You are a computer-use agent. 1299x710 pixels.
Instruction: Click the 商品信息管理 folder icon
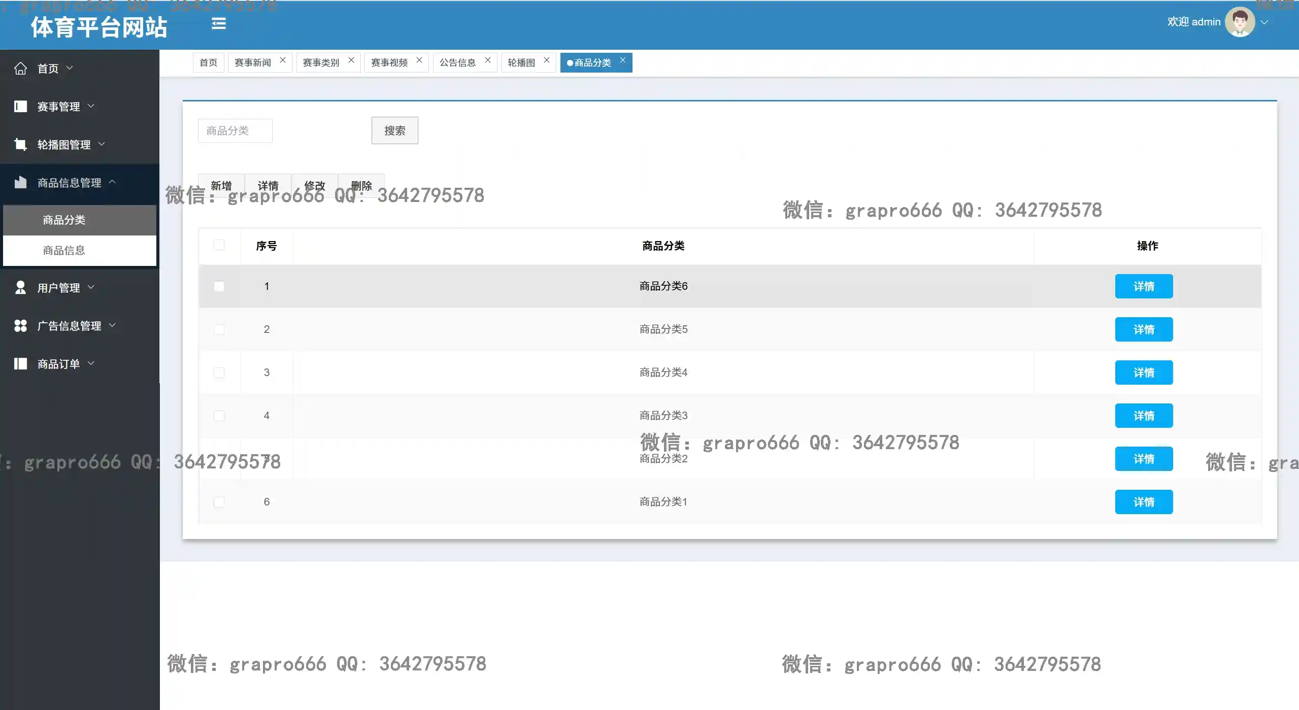click(20, 182)
